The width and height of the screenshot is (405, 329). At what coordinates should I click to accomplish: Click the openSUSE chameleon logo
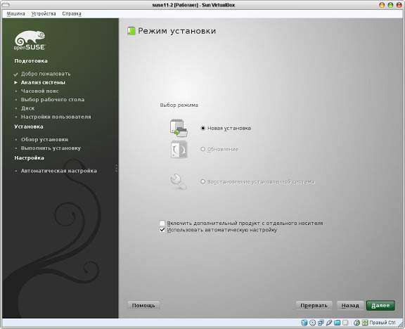point(30,40)
